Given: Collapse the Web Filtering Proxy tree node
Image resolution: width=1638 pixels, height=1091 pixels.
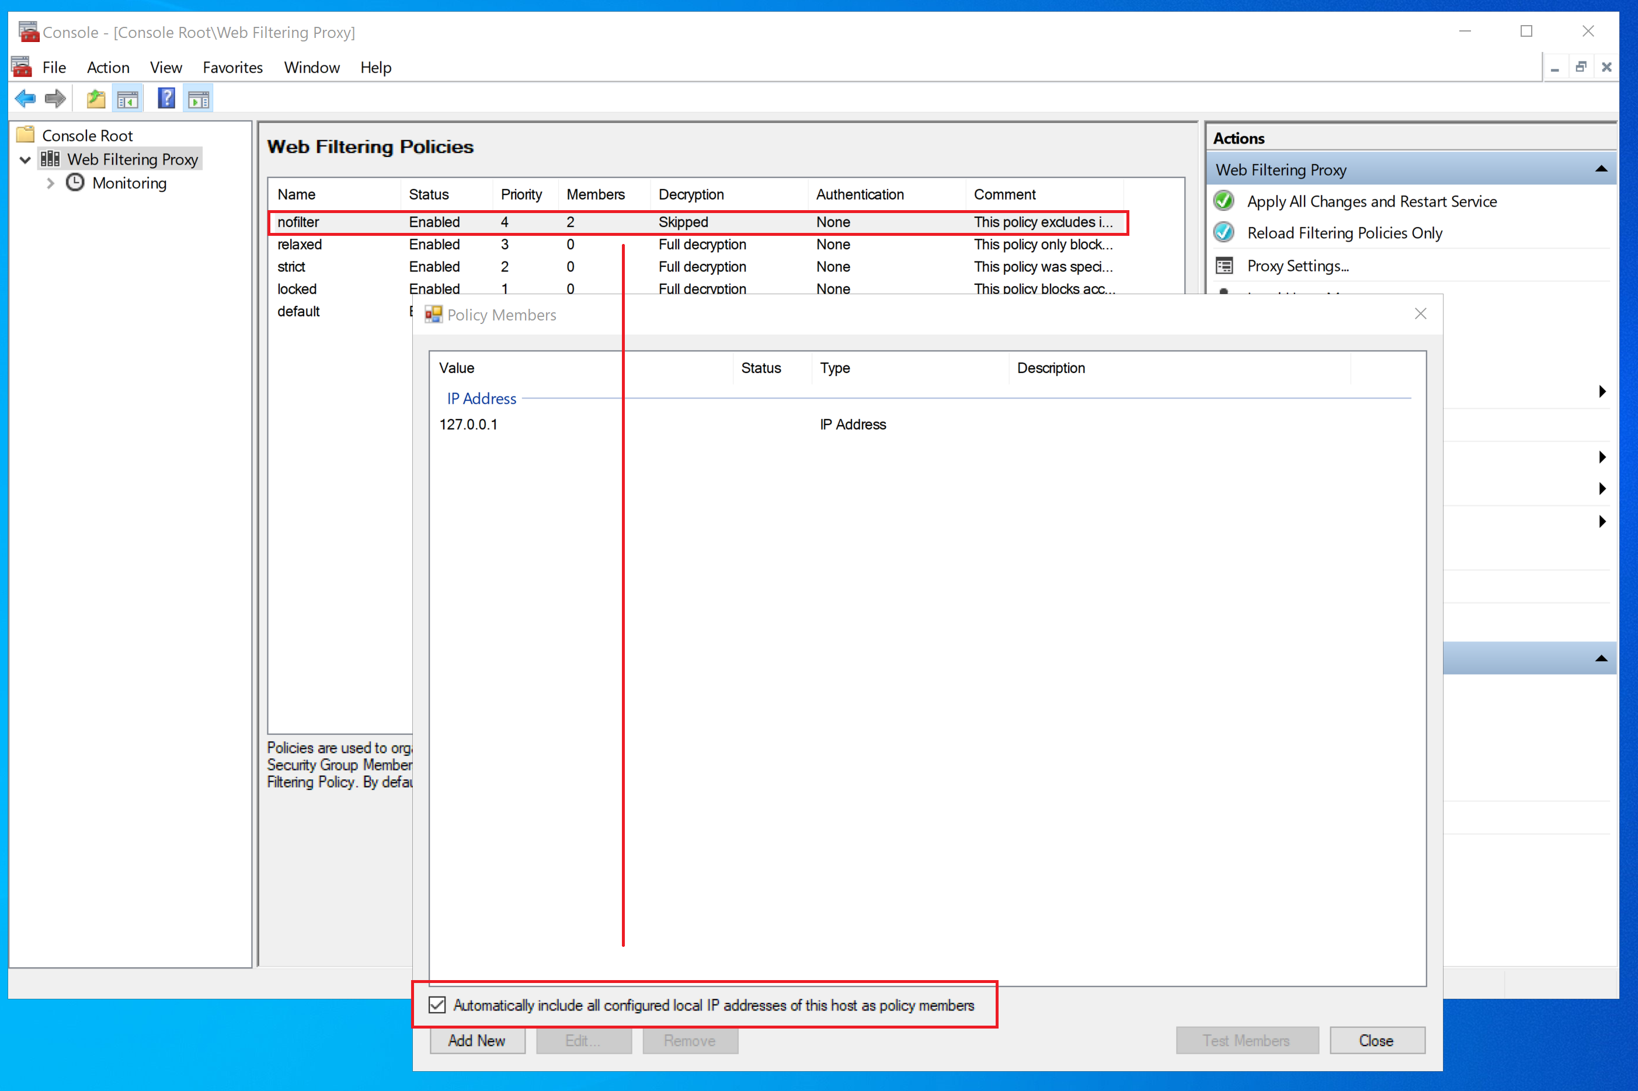Looking at the screenshot, I should (x=25, y=159).
